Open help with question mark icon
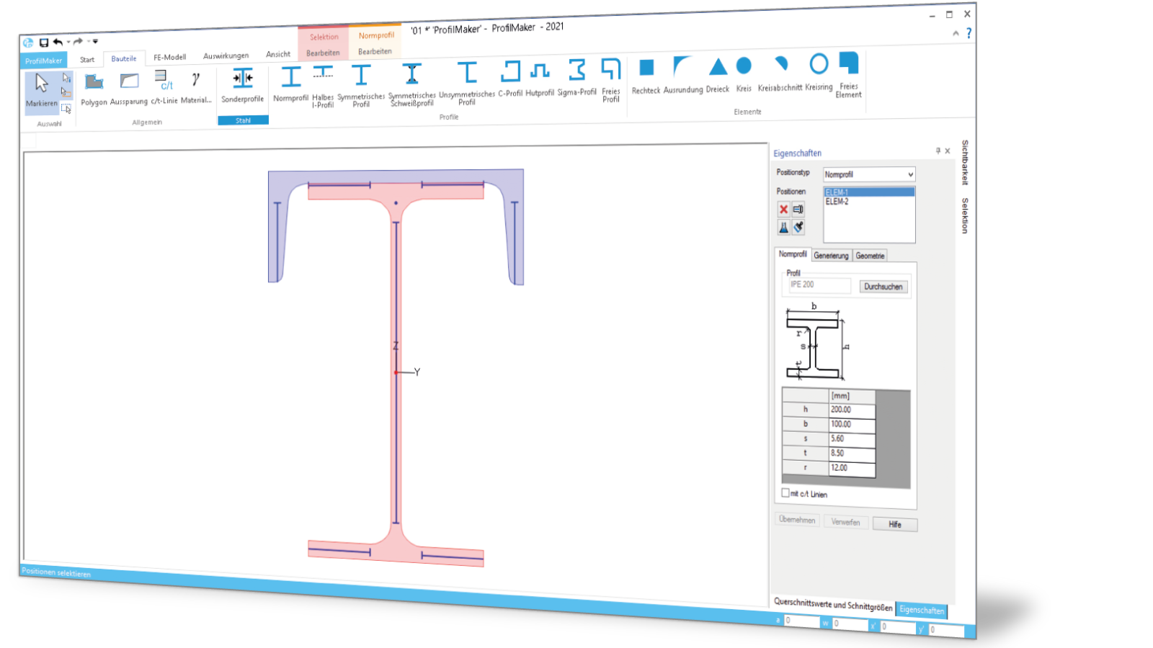The height and width of the screenshot is (648, 1153). (x=969, y=33)
